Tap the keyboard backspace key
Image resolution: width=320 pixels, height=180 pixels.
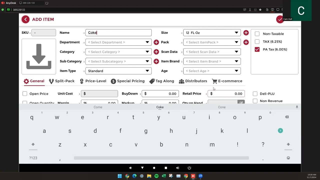point(287,117)
